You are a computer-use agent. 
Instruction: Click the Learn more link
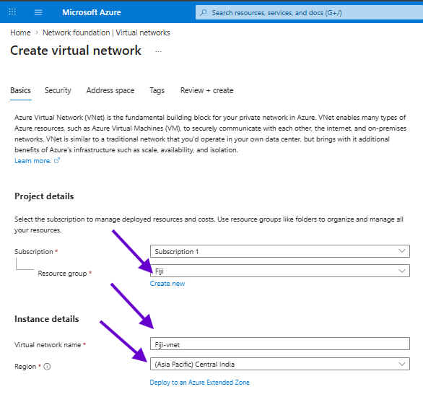(x=32, y=161)
